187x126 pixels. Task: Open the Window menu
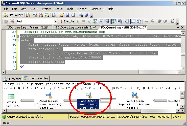click(x=82, y=9)
